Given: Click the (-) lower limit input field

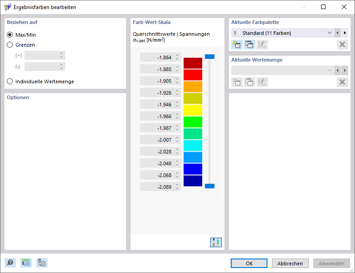Looking at the screenshot, I should [x=45, y=67].
